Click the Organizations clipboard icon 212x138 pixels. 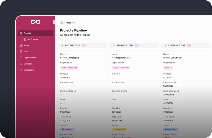point(21,58)
